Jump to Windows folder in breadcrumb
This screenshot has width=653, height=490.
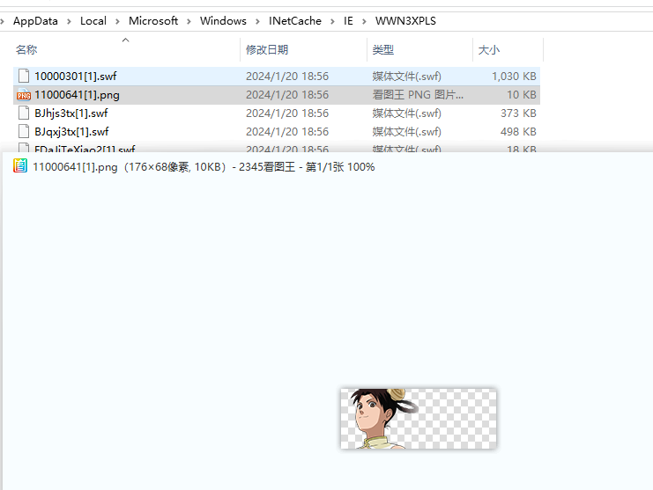223,21
